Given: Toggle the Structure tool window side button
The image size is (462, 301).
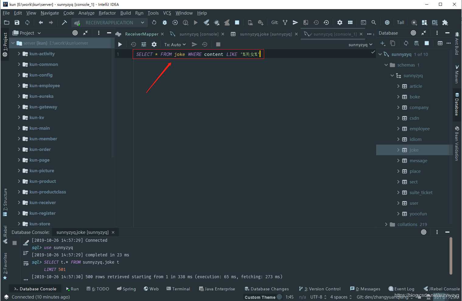Looking at the screenshot, I should pyautogui.click(x=5, y=202).
